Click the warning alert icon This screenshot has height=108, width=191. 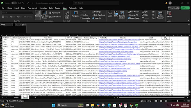pyautogui.click(x=166, y=3)
